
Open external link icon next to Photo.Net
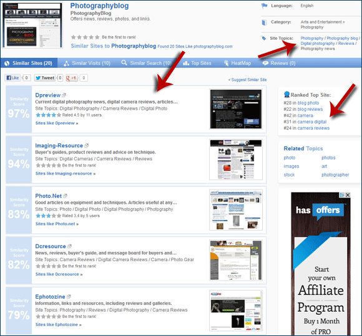pyautogui.click(x=65, y=196)
